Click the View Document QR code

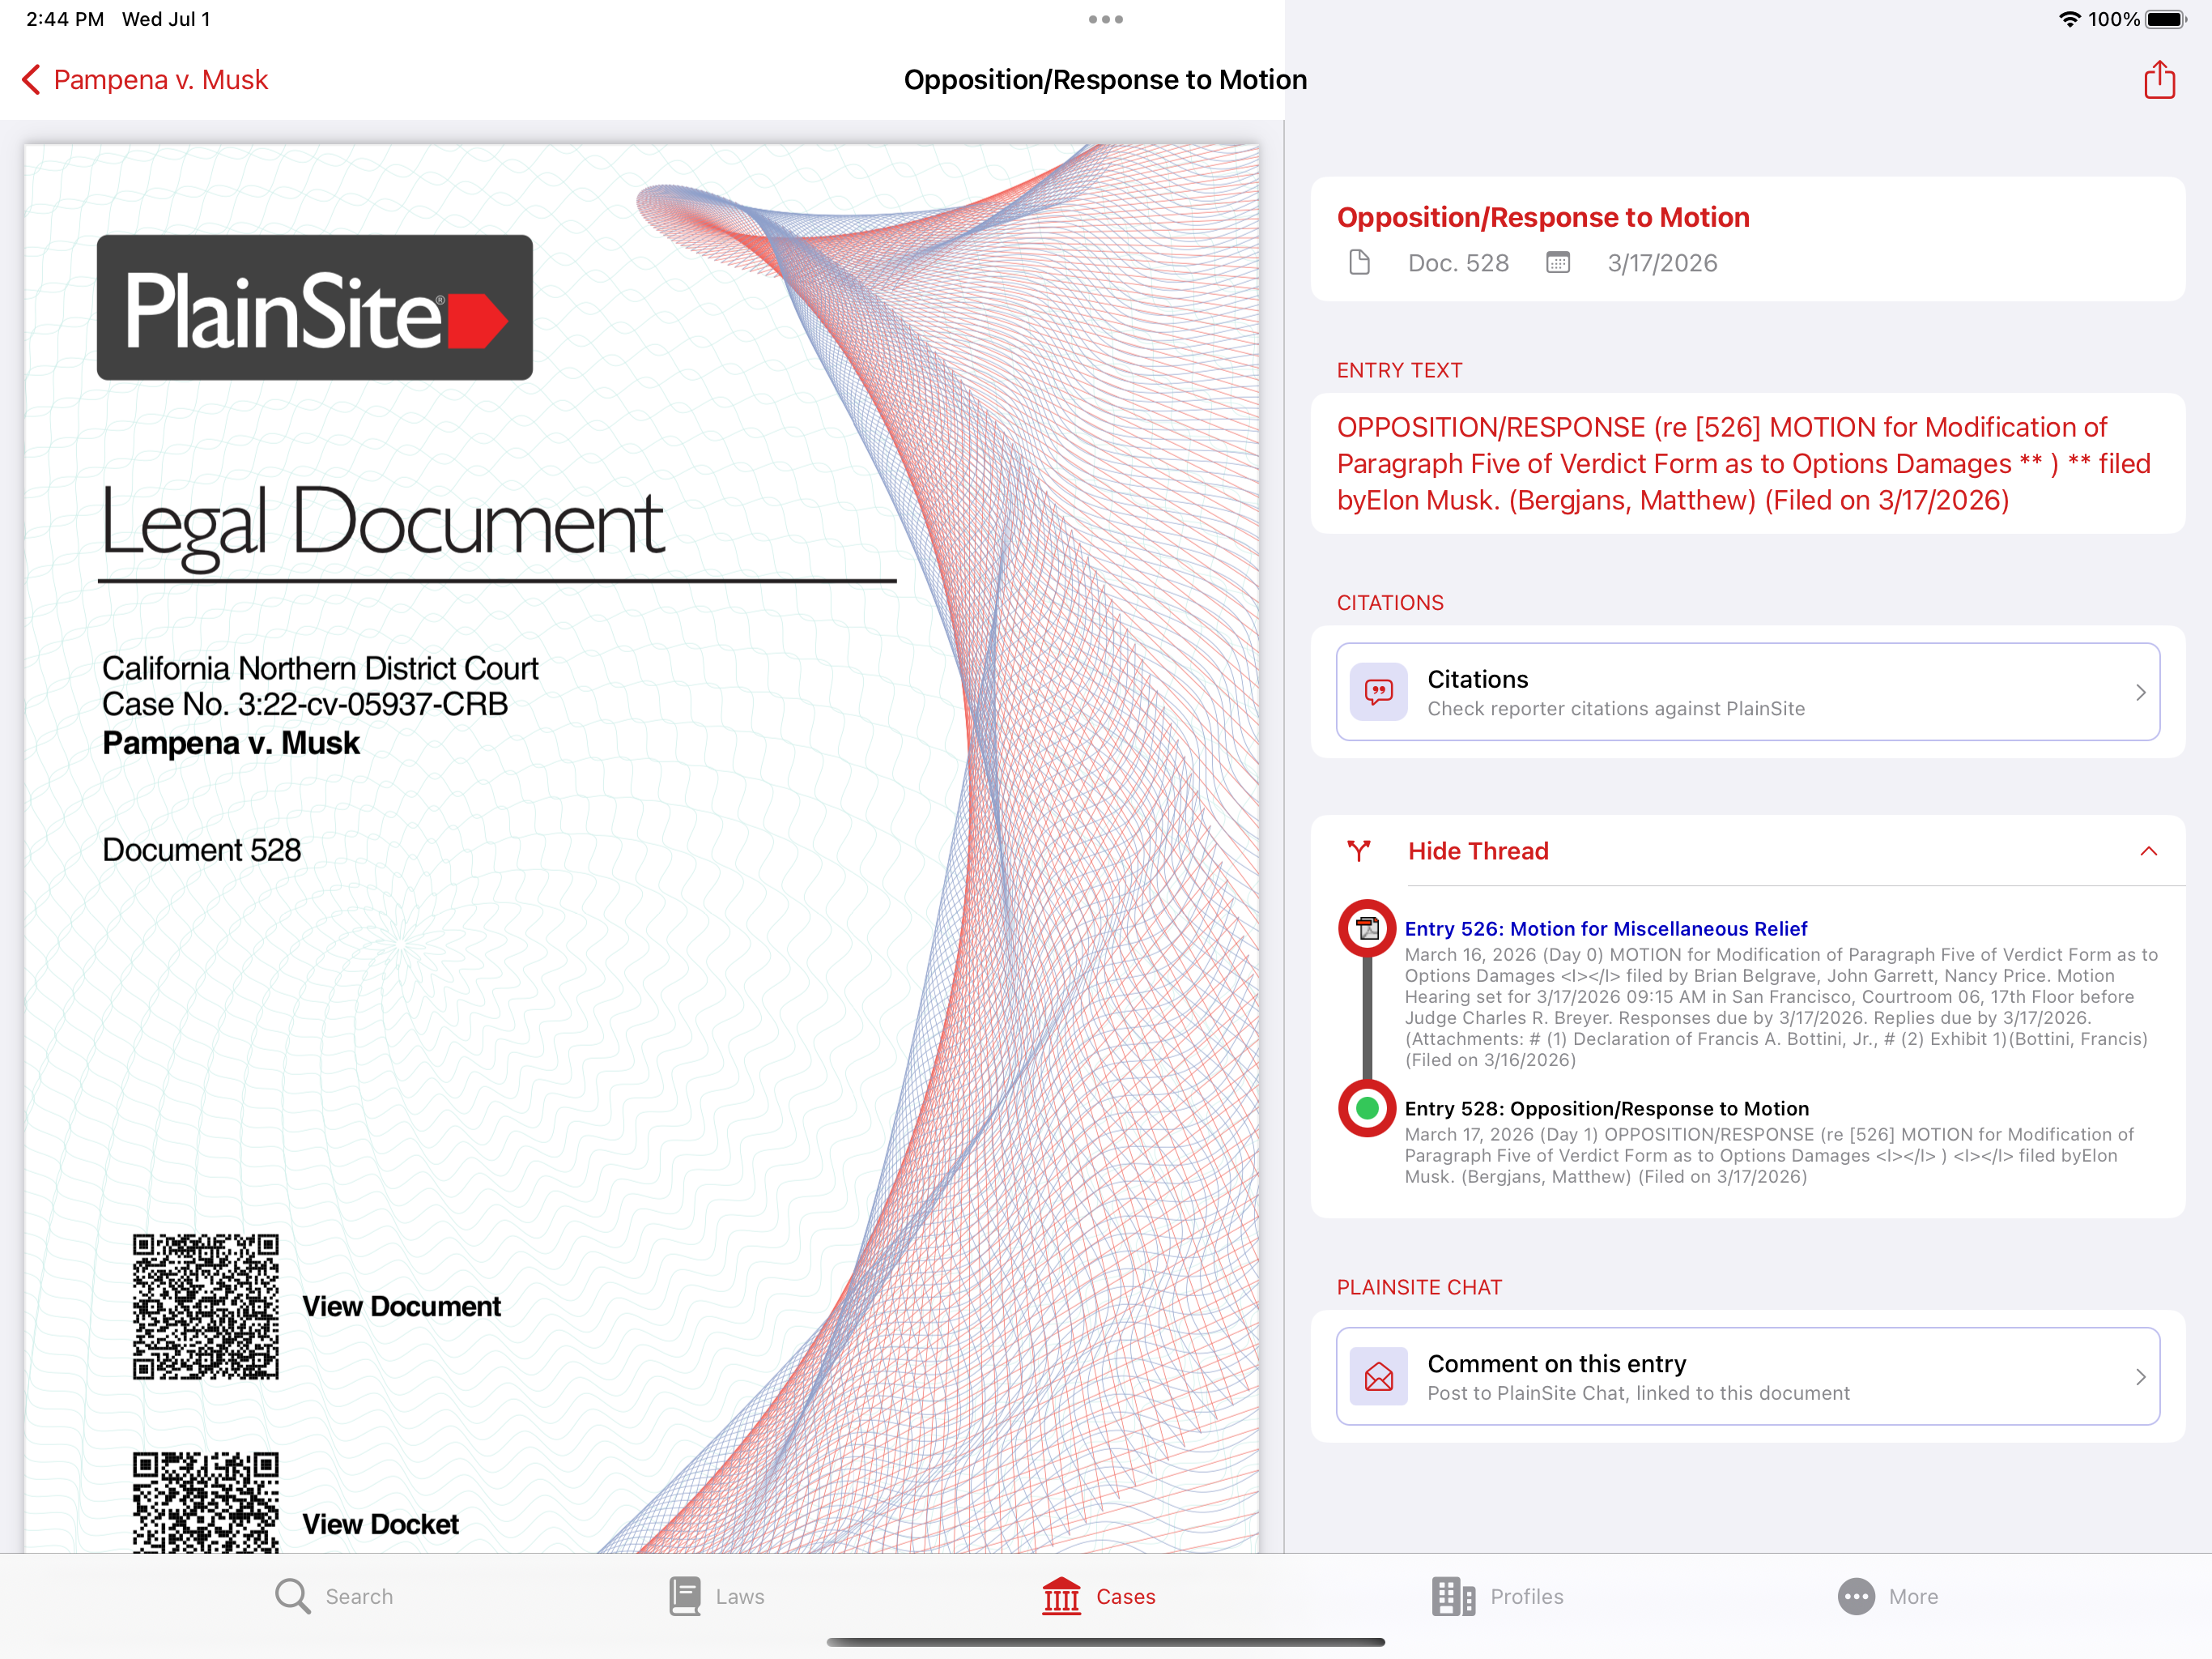click(x=205, y=1306)
